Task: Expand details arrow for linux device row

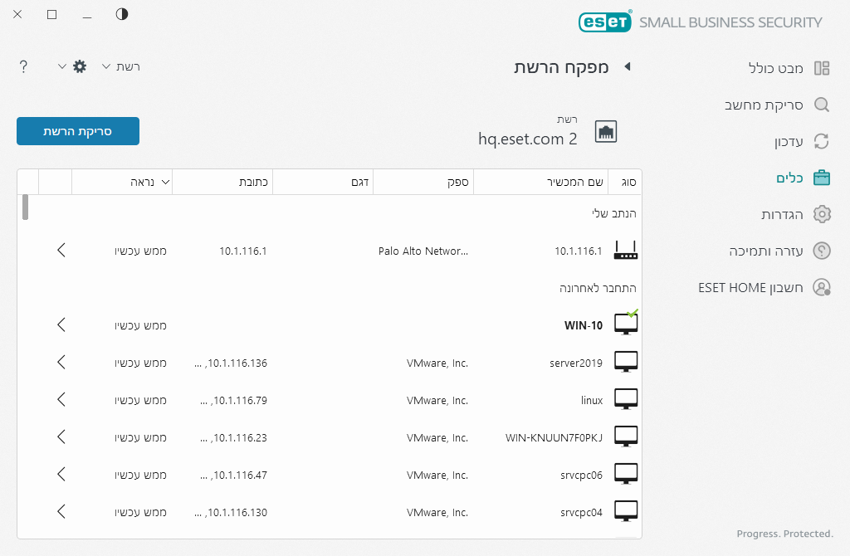Action: click(61, 400)
